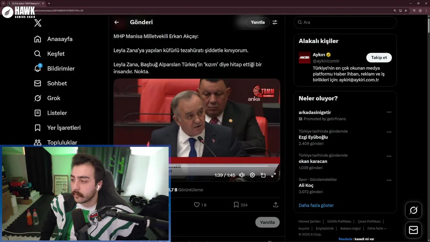Open Chrome three-dot menu
430x242 pixels.
click(x=426, y=11)
